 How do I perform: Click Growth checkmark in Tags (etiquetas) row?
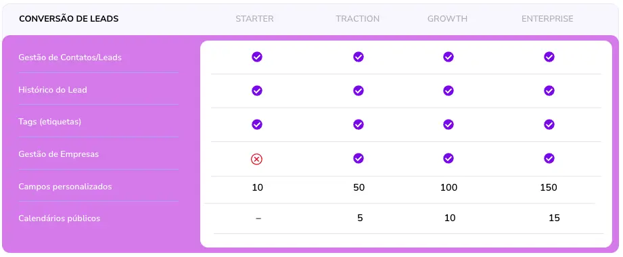(448, 124)
